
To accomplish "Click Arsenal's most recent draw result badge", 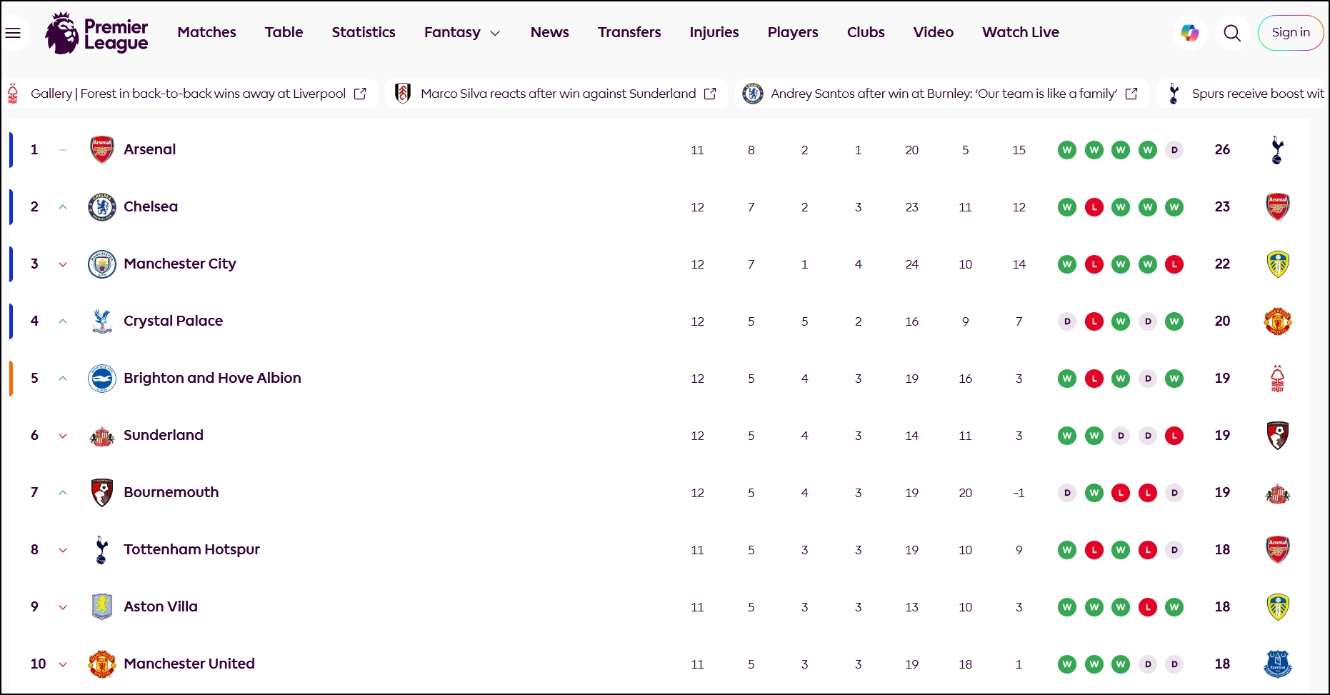I will [x=1174, y=150].
